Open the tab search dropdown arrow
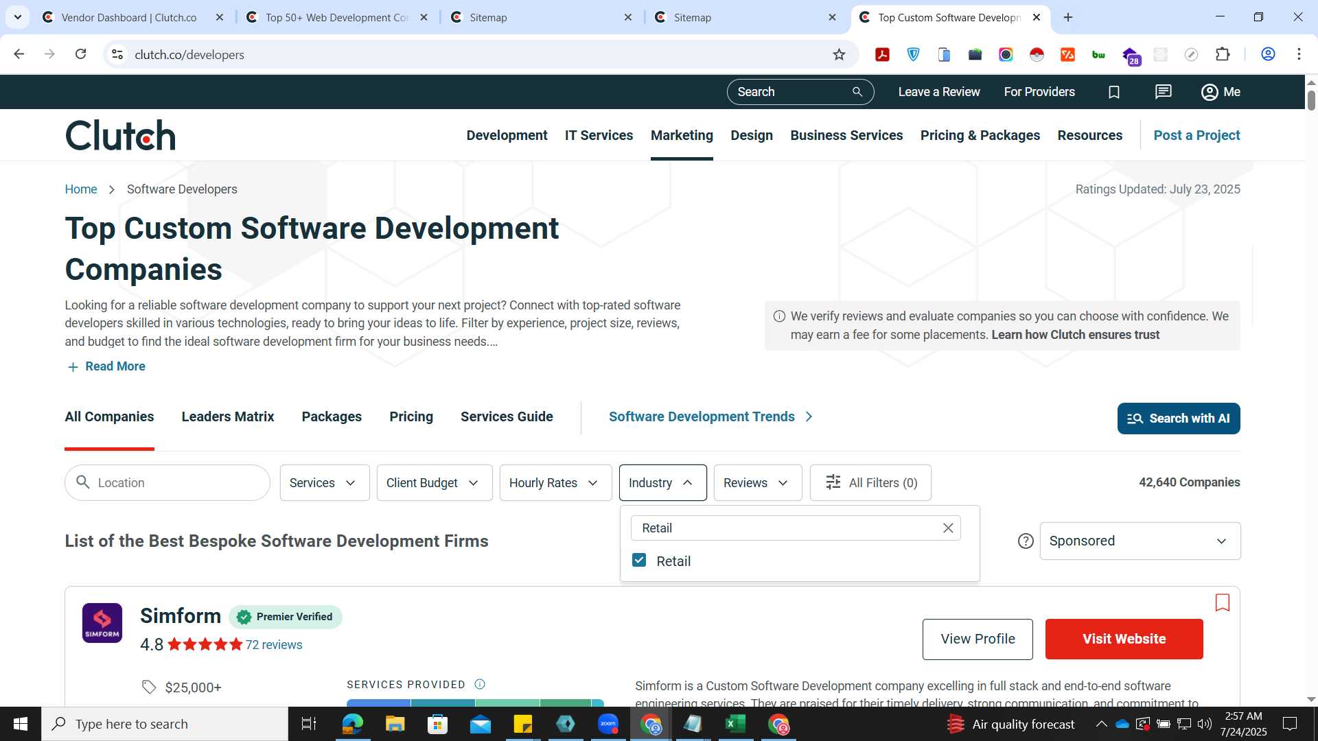This screenshot has width=1318, height=741. point(17,17)
